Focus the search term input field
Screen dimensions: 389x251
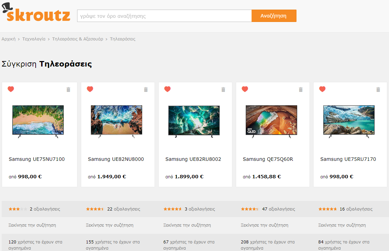coord(164,16)
